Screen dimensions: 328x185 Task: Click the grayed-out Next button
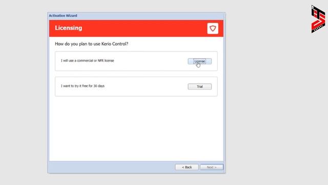tap(212, 167)
